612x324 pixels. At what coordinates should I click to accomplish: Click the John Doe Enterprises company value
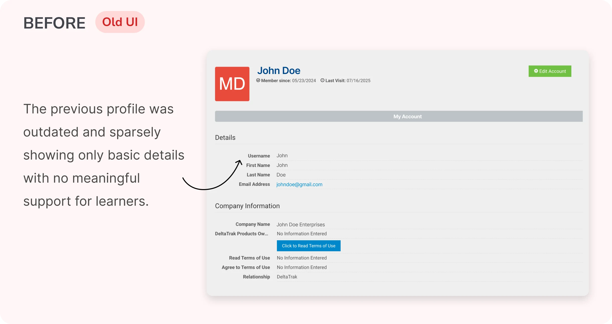coord(300,224)
